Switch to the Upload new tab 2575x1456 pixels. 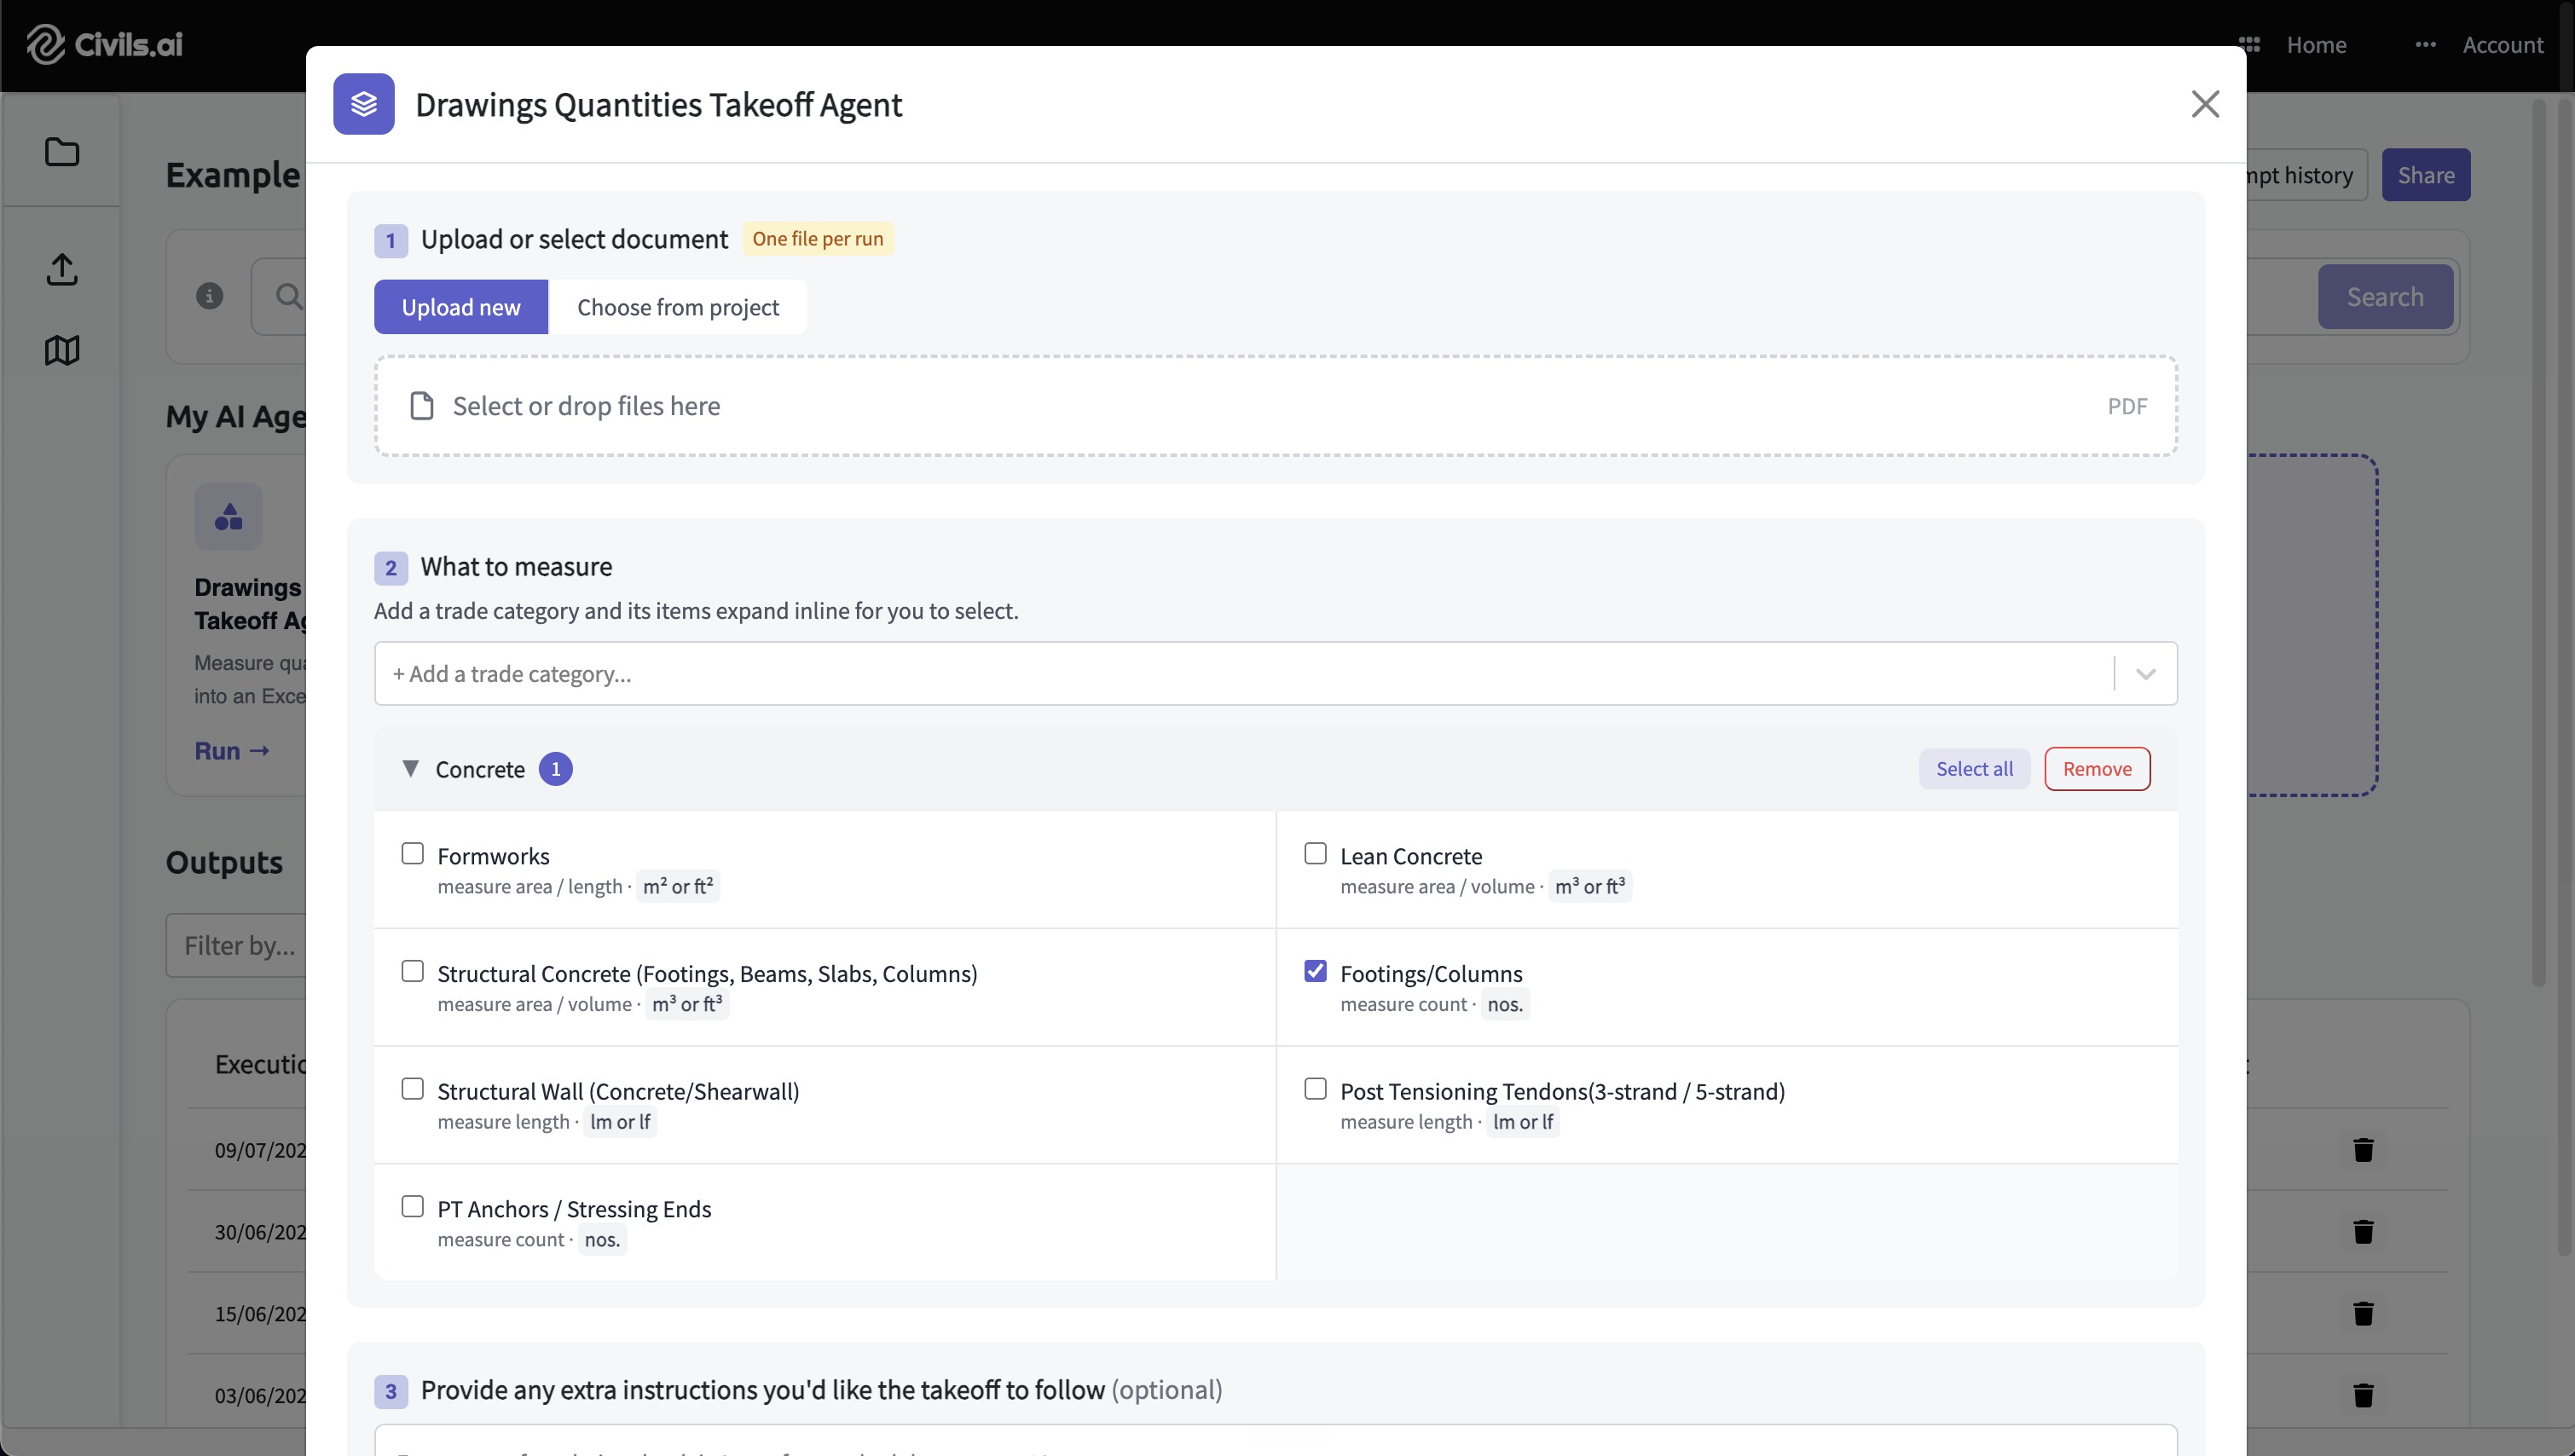coord(461,307)
